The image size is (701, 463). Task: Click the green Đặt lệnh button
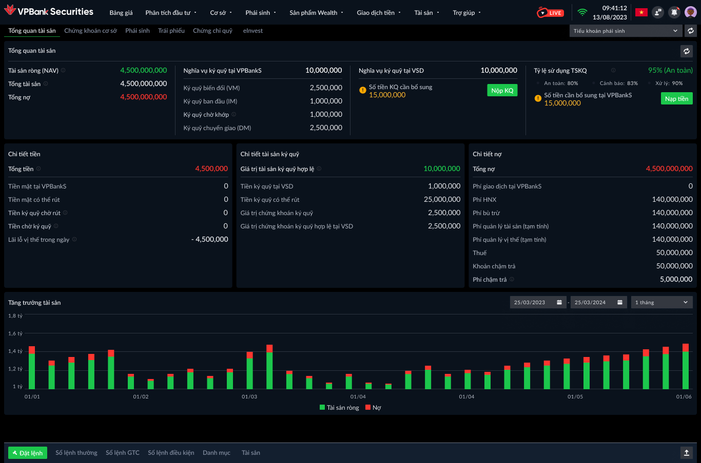click(28, 453)
